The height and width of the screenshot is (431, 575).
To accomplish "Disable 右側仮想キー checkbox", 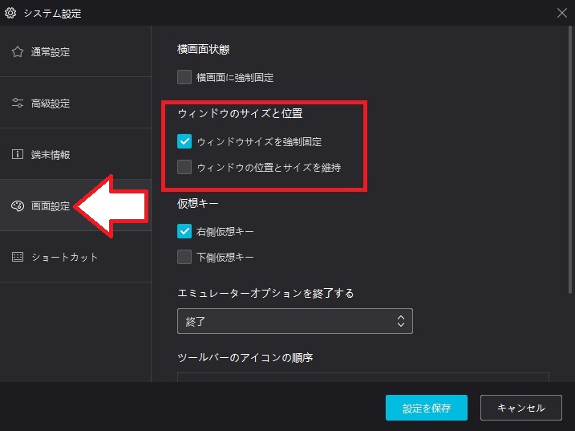I will click(x=184, y=231).
